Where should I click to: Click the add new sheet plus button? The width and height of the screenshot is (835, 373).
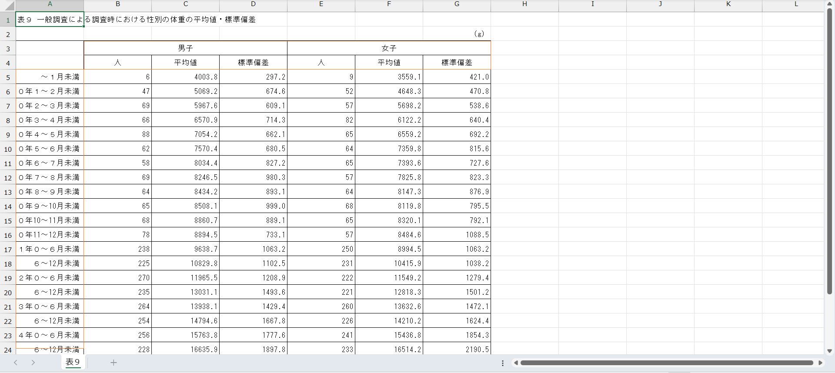coord(114,363)
